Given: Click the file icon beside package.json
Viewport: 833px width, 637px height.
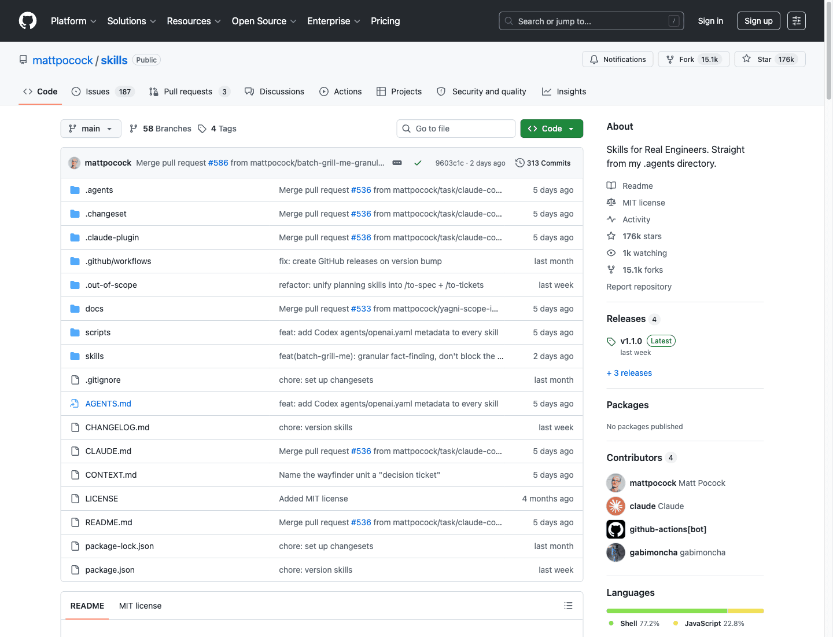Looking at the screenshot, I should click(75, 570).
